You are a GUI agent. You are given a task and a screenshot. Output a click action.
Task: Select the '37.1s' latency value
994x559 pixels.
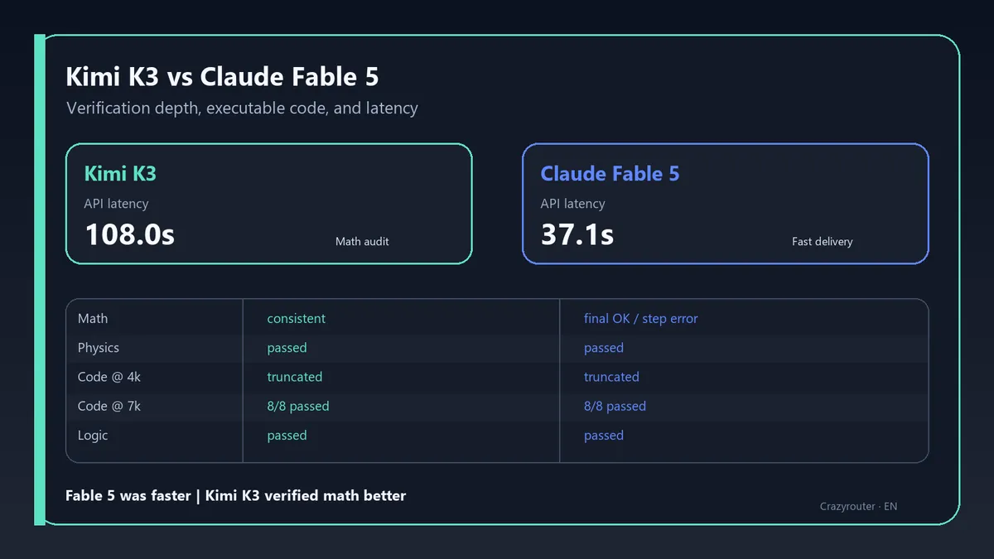pos(577,234)
